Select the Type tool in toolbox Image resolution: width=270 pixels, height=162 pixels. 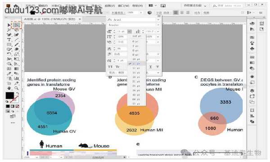pos(9,40)
